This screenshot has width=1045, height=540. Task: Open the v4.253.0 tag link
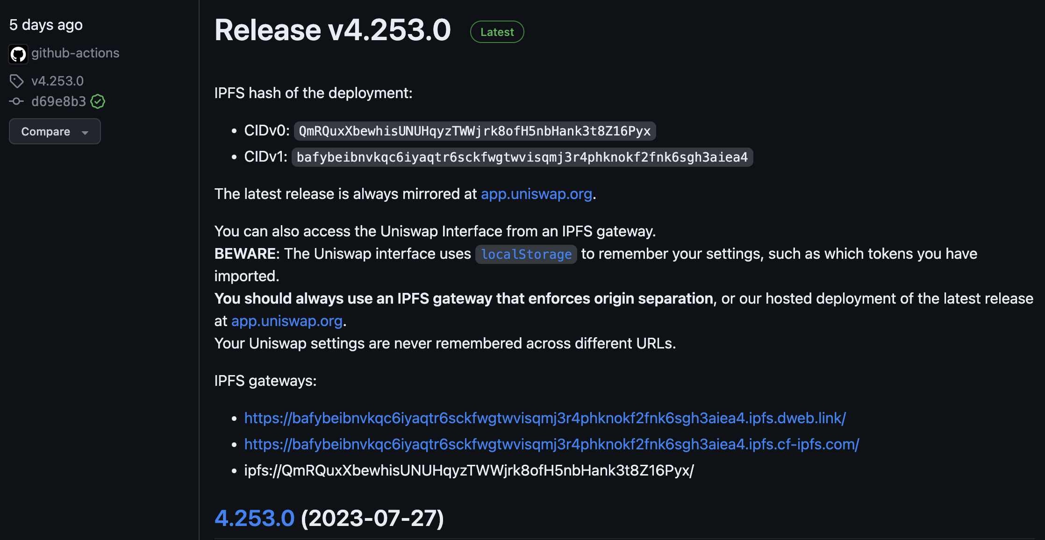(x=57, y=81)
